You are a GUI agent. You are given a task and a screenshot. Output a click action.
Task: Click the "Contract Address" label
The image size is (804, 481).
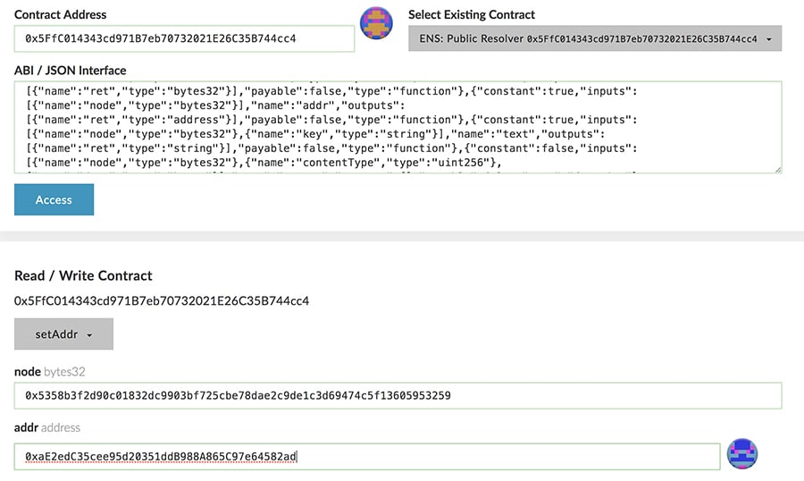coord(60,14)
